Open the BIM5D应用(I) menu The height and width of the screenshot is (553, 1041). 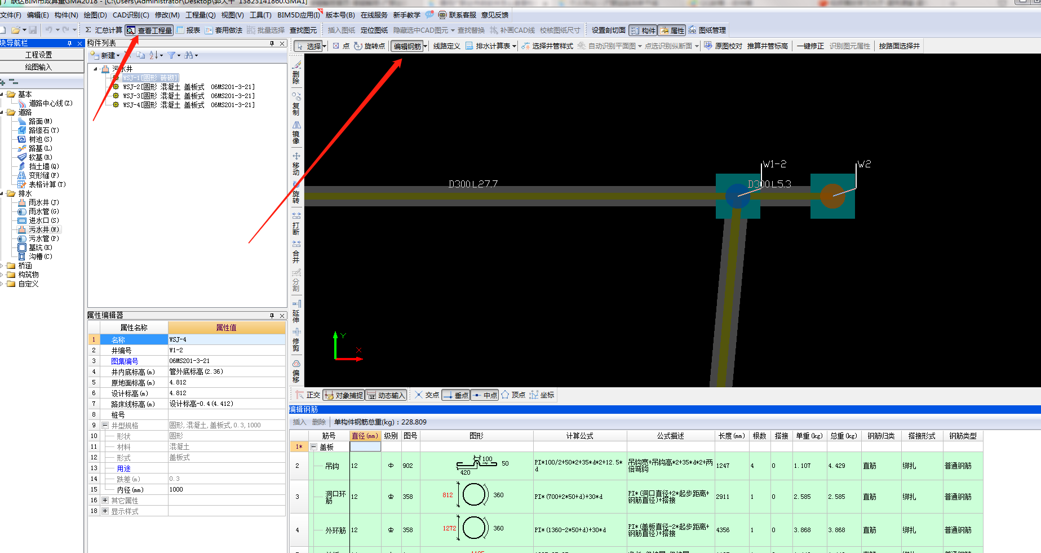point(299,15)
